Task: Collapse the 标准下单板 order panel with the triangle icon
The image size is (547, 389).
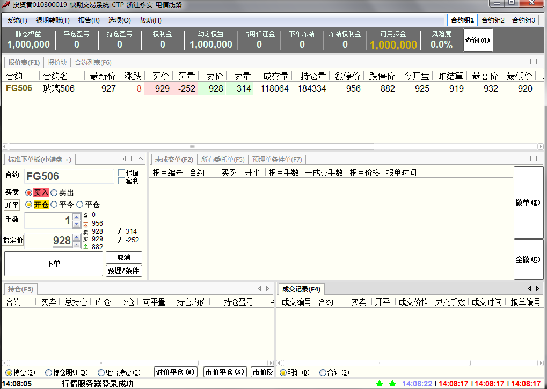Action: 140,159
